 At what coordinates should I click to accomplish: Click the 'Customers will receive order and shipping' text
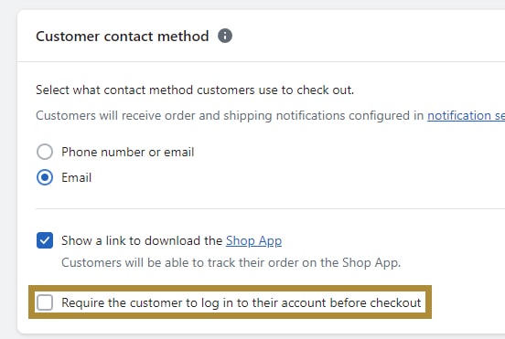coord(230,116)
